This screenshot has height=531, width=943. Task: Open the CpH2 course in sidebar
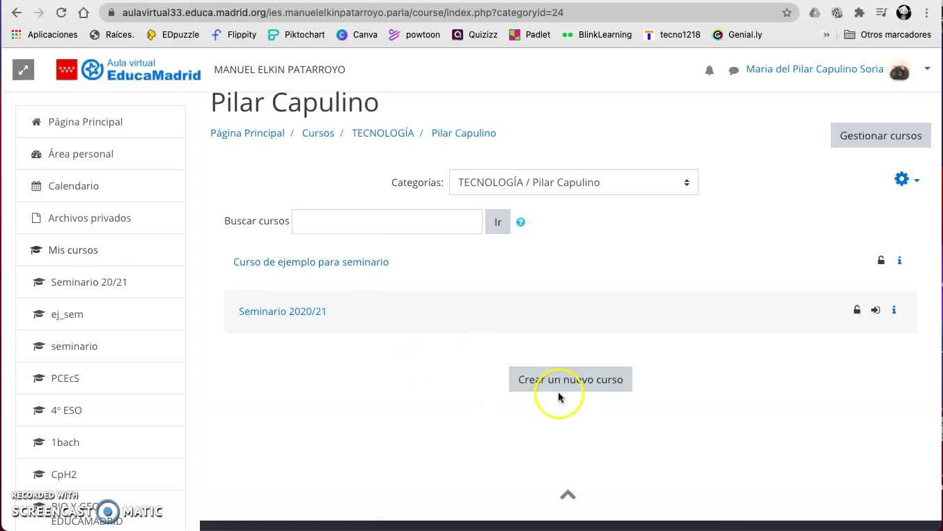(101, 475)
